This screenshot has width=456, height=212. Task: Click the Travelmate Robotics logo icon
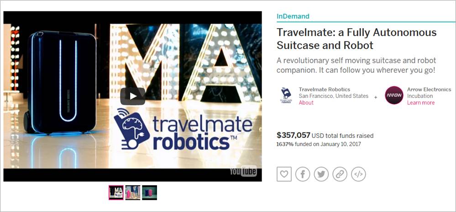point(286,96)
